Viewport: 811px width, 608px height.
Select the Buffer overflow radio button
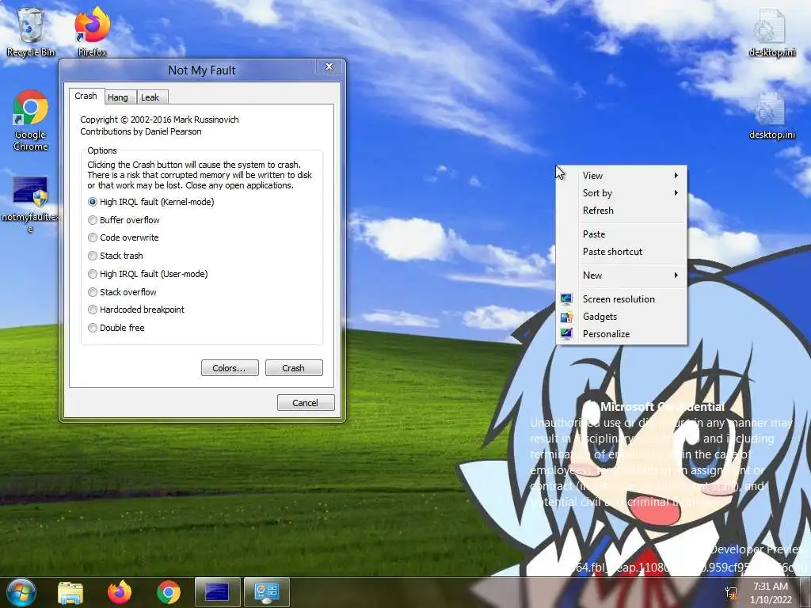[x=93, y=220]
